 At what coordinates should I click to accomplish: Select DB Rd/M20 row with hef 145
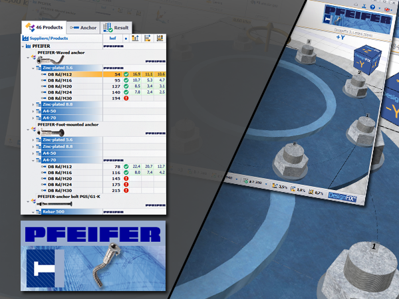[x=103, y=179]
